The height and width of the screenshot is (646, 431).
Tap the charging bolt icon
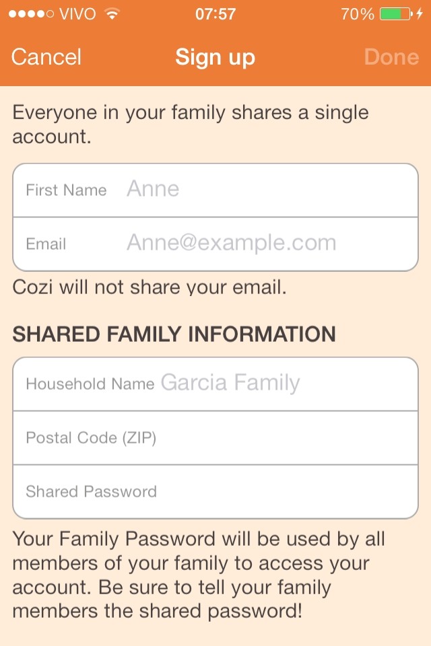point(420,14)
